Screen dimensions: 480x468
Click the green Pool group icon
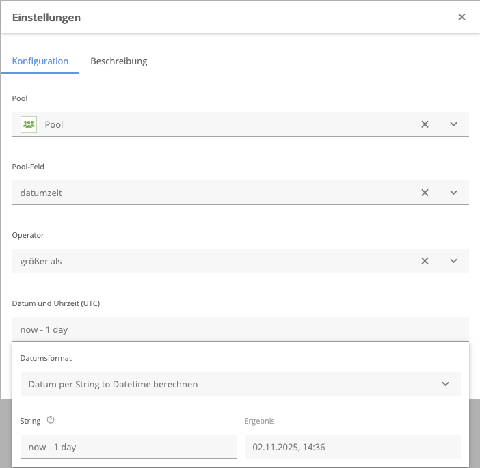point(29,124)
